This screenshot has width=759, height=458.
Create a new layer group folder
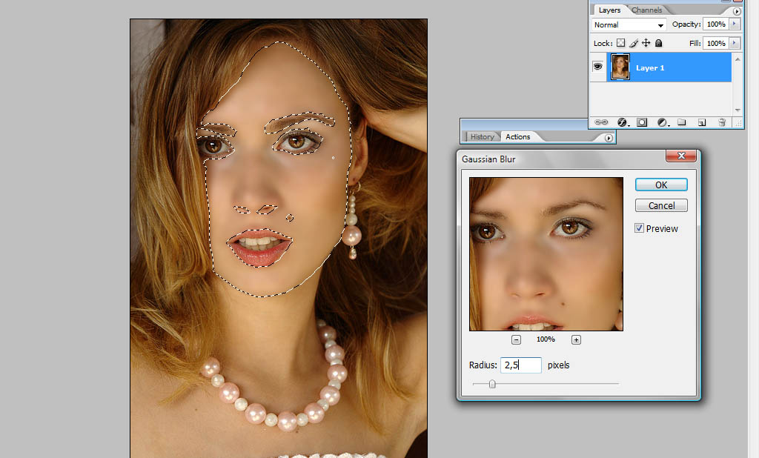click(x=682, y=122)
